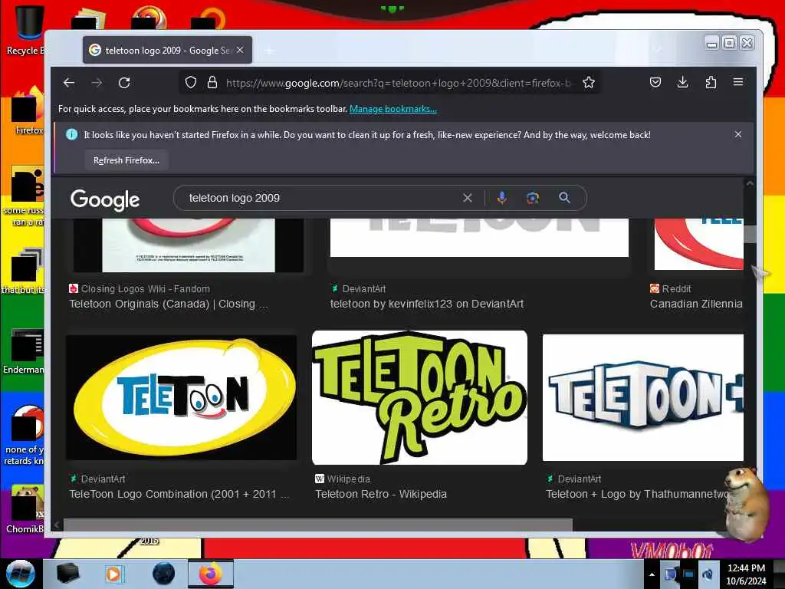Open Teletoon Originals Closing Logos result
This screenshot has width=785, height=589.
169,304
